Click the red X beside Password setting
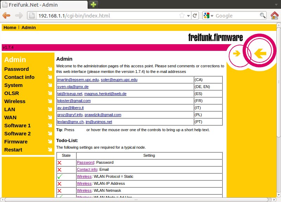Image resolution: width=281 pixels, height=202 pixels. [59, 163]
